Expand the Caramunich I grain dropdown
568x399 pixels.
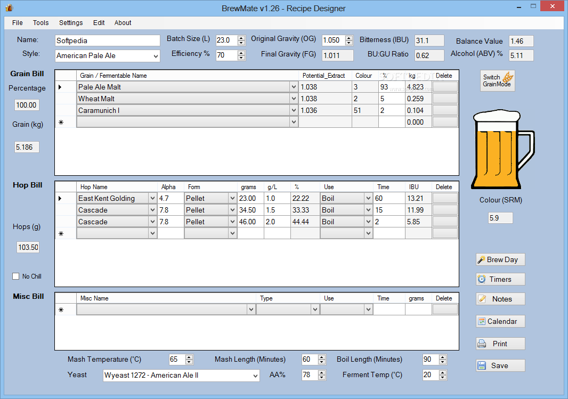click(294, 110)
